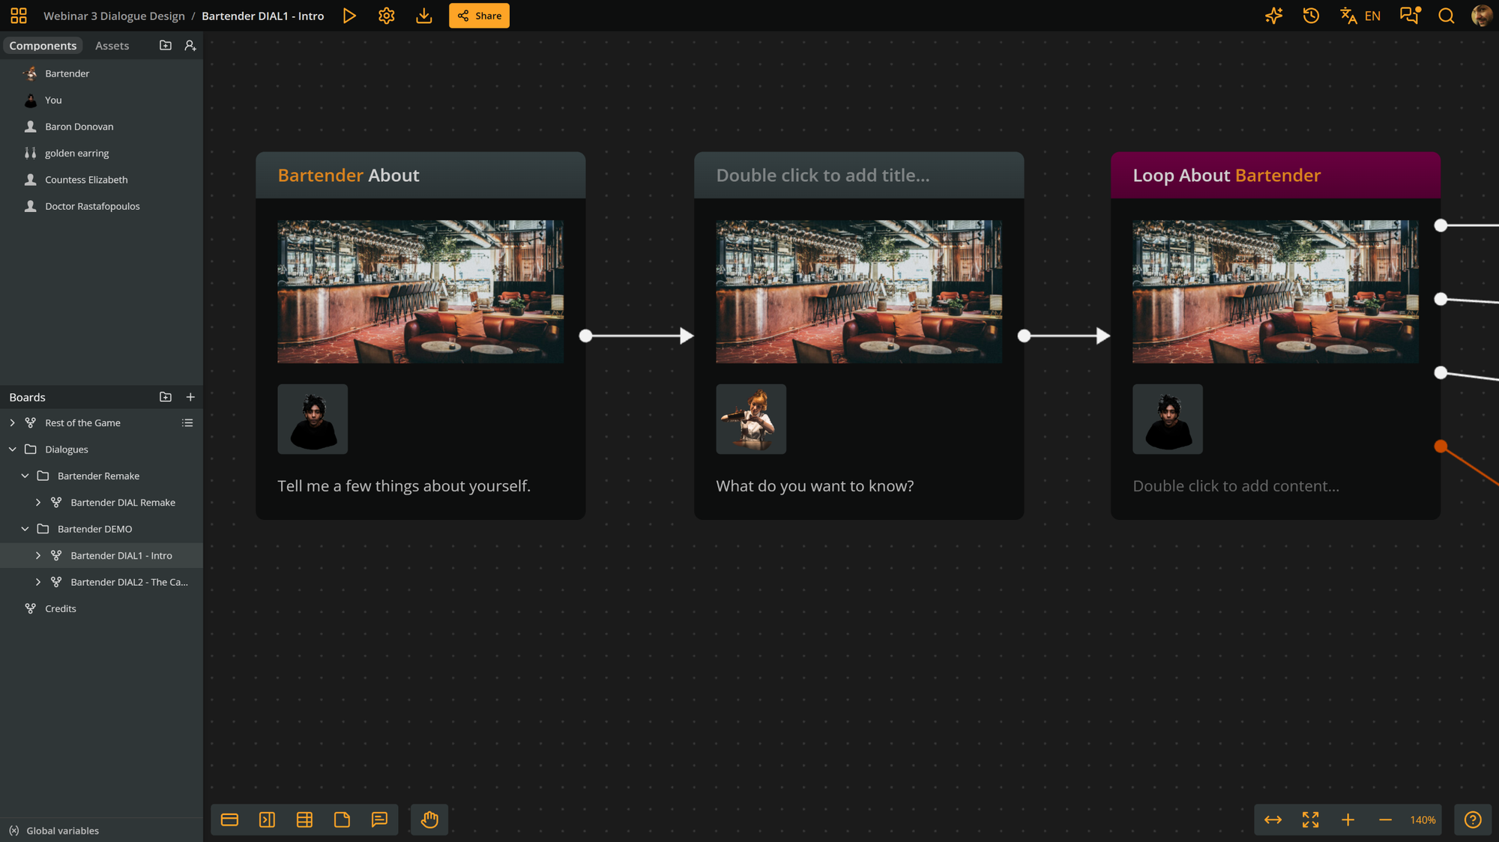Viewport: 1499px width, 842px height.
Task: Zoom in with the plus button
Action: point(1348,820)
